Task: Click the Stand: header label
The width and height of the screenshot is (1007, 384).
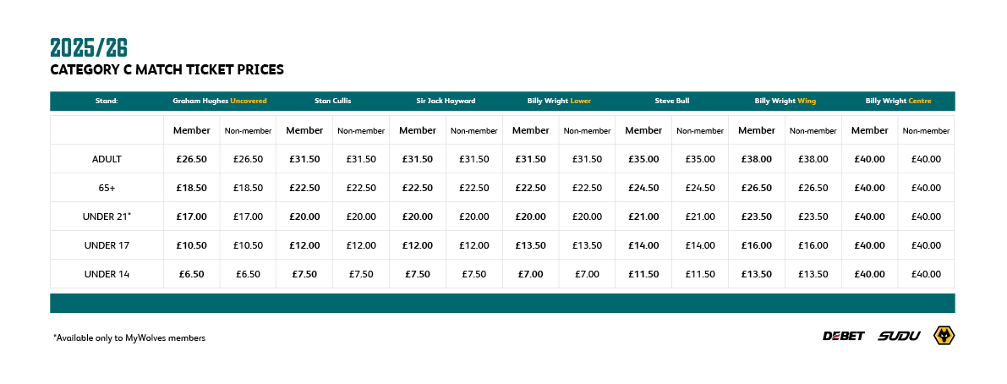Action: 107,101
